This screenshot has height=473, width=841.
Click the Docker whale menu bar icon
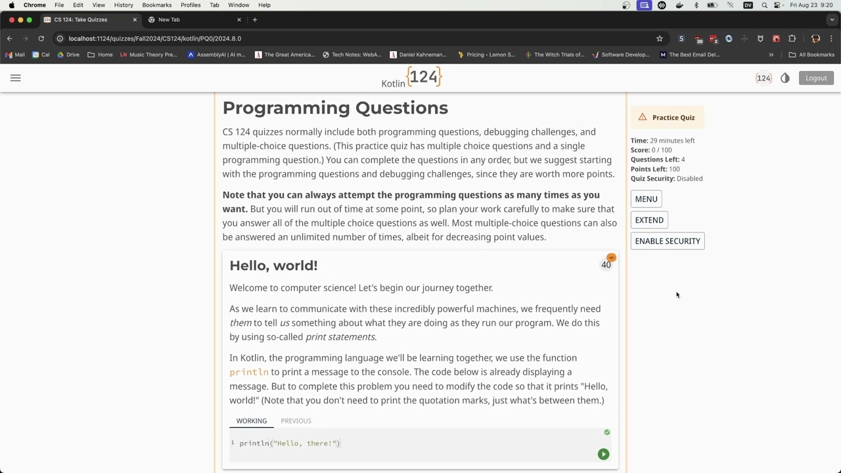pyautogui.click(x=679, y=5)
